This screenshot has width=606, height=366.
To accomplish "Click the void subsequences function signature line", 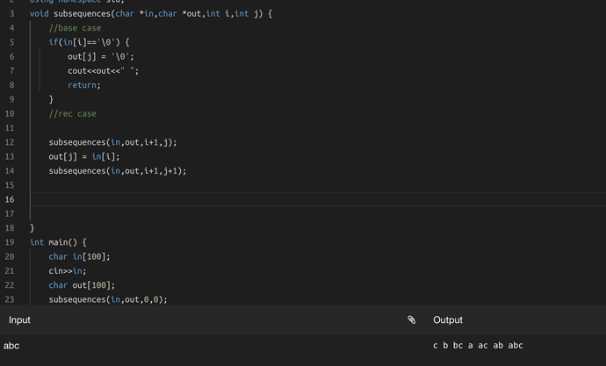I will point(151,14).
